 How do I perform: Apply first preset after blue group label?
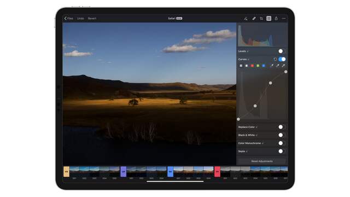(x=178, y=171)
